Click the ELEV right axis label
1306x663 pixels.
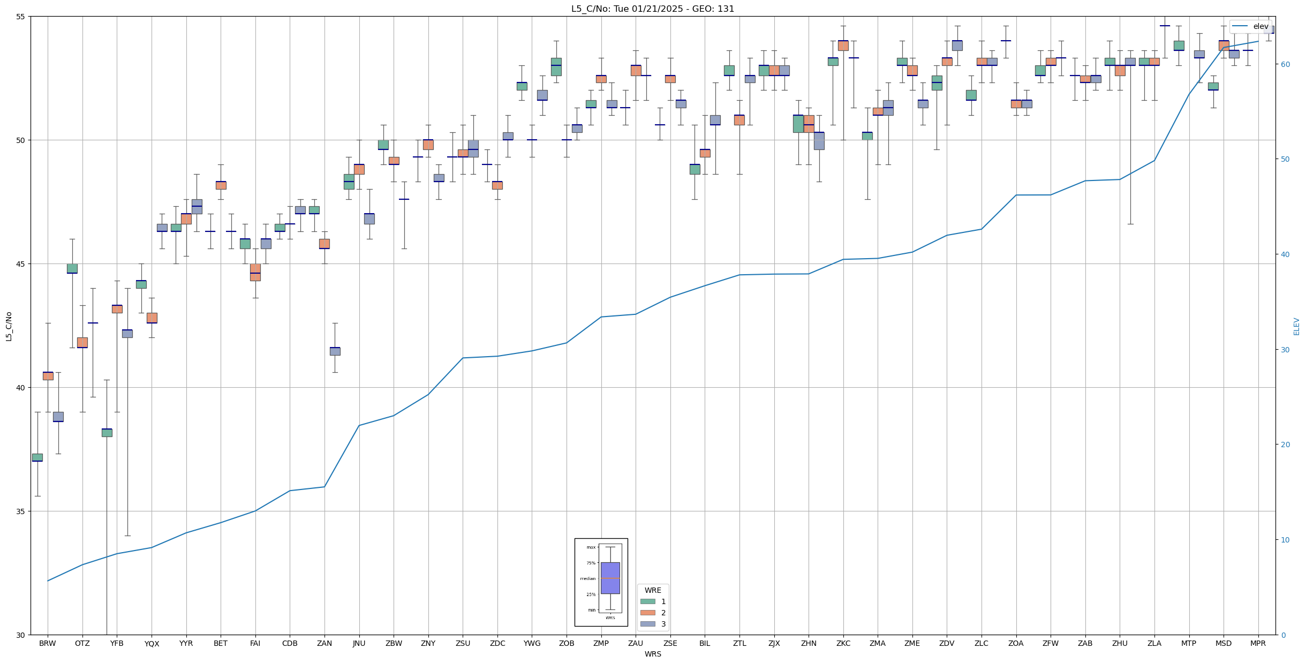click(1296, 326)
